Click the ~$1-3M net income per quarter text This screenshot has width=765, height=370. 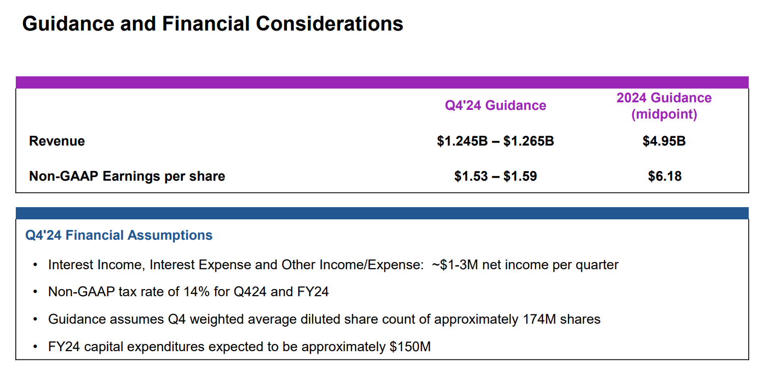point(526,265)
